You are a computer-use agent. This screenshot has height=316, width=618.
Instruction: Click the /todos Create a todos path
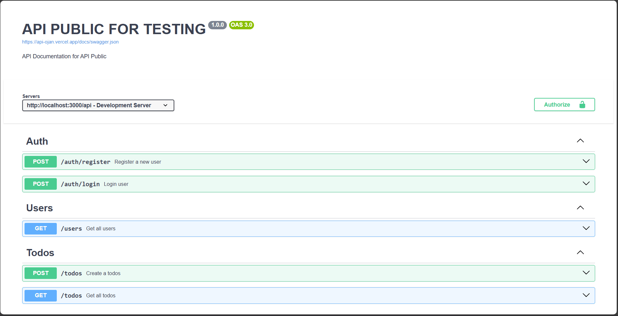tap(71, 273)
